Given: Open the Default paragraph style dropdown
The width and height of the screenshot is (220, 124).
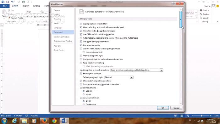Looking at the screenshot, I should point(131,77).
